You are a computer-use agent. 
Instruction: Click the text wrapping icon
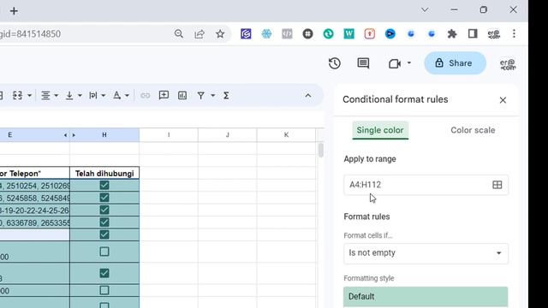pos(93,95)
